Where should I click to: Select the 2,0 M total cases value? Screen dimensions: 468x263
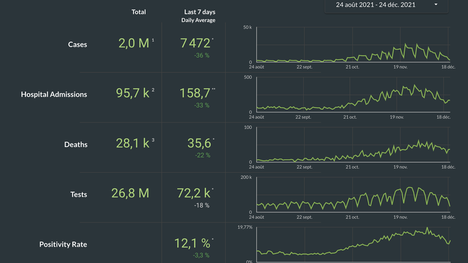(132, 44)
